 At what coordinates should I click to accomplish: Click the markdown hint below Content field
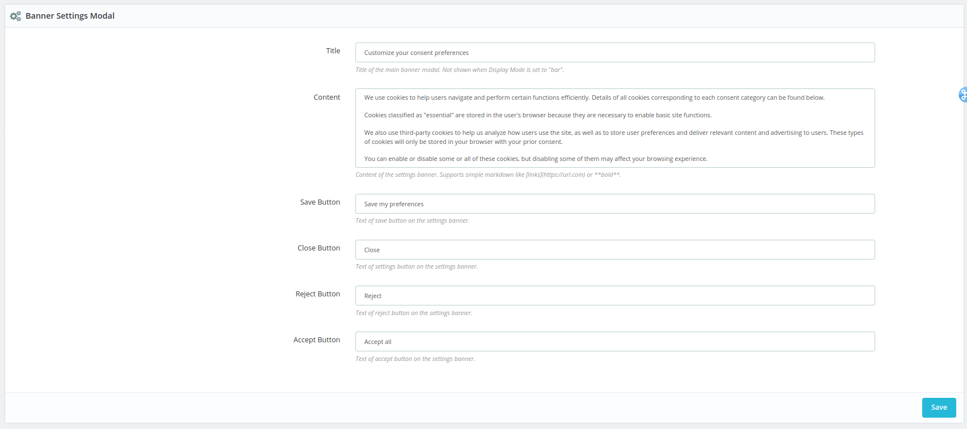487,175
